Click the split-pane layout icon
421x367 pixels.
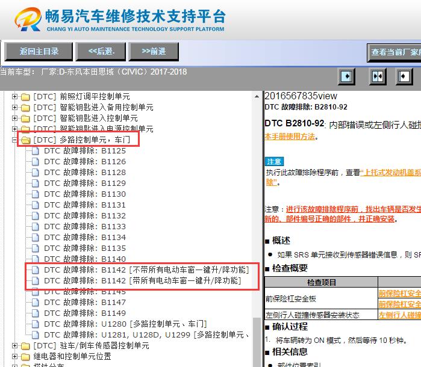[378, 77]
